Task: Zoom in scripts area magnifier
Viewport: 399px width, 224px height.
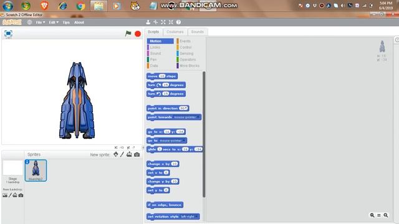Action: tap(386, 215)
